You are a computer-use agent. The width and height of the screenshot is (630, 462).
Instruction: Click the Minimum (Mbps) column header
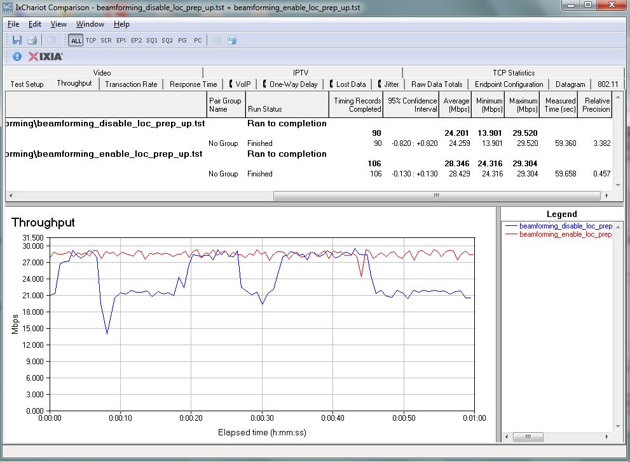point(488,105)
